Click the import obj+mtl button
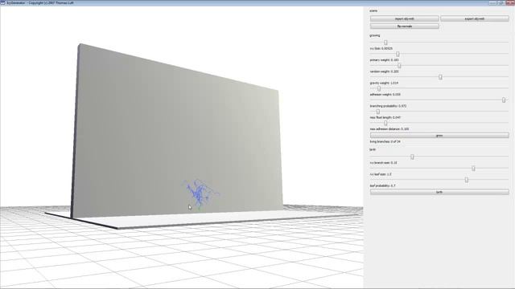This screenshot has height=289, width=515. pos(404,18)
